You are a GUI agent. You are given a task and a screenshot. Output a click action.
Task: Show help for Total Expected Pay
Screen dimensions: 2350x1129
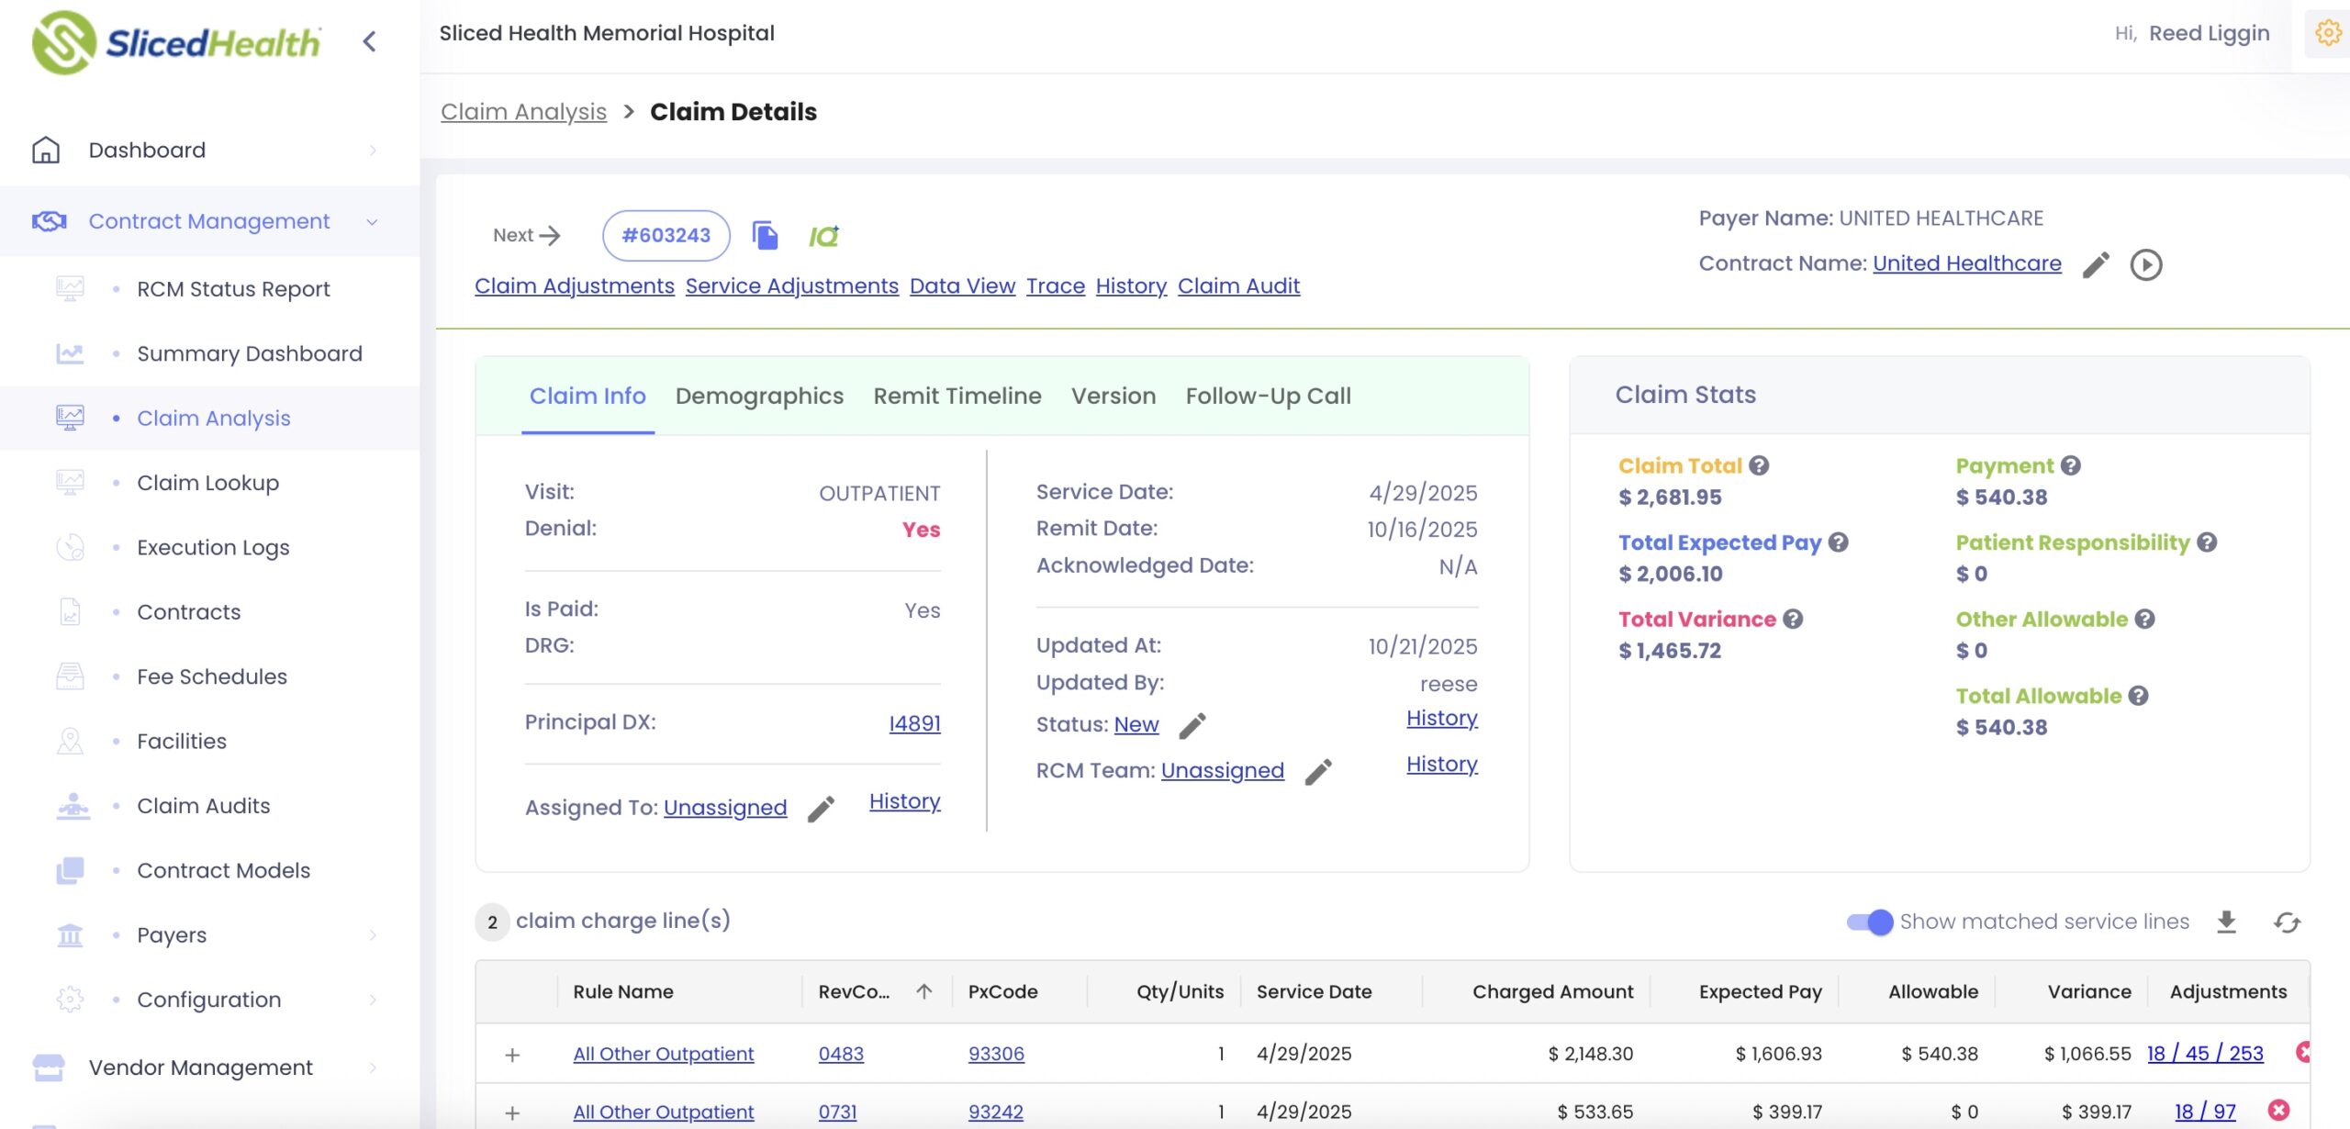[x=1838, y=542]
